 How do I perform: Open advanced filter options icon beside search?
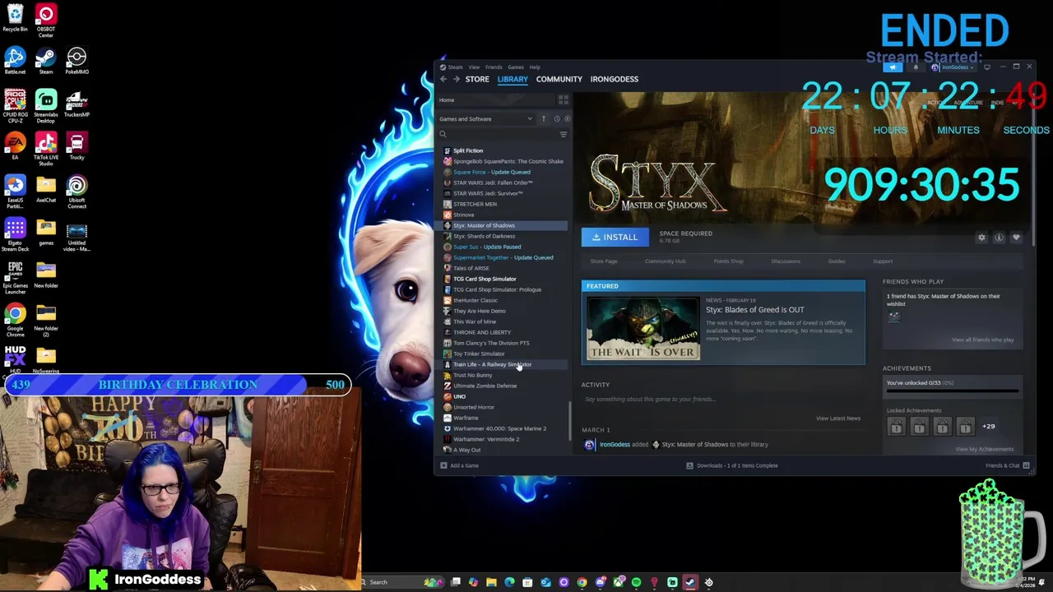(x=564, y=134)
